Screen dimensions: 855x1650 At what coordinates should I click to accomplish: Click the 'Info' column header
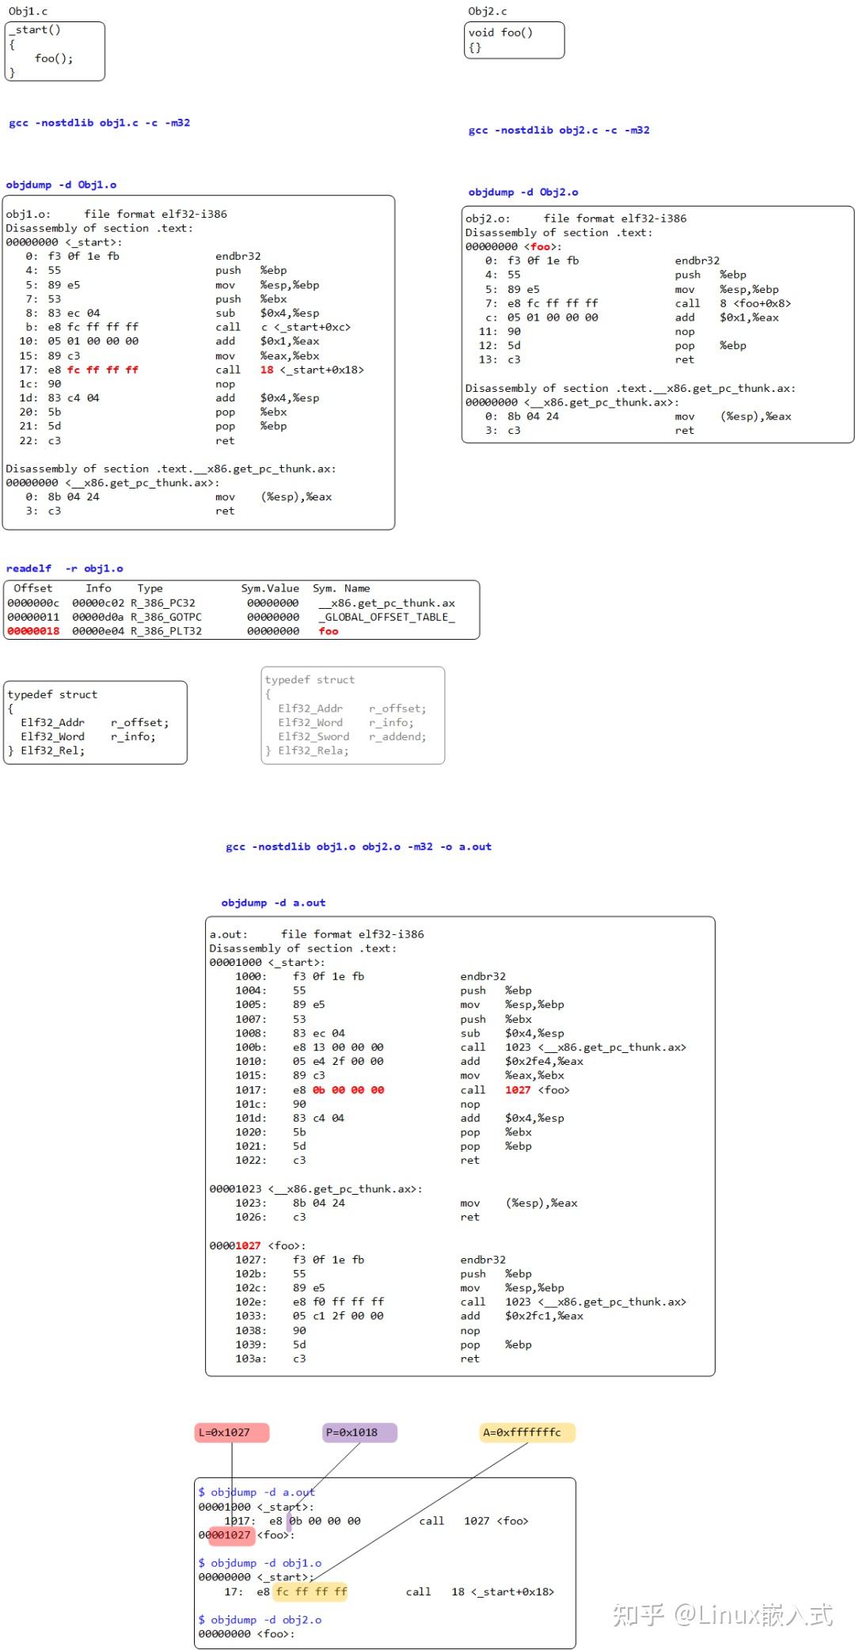point(98,588)
